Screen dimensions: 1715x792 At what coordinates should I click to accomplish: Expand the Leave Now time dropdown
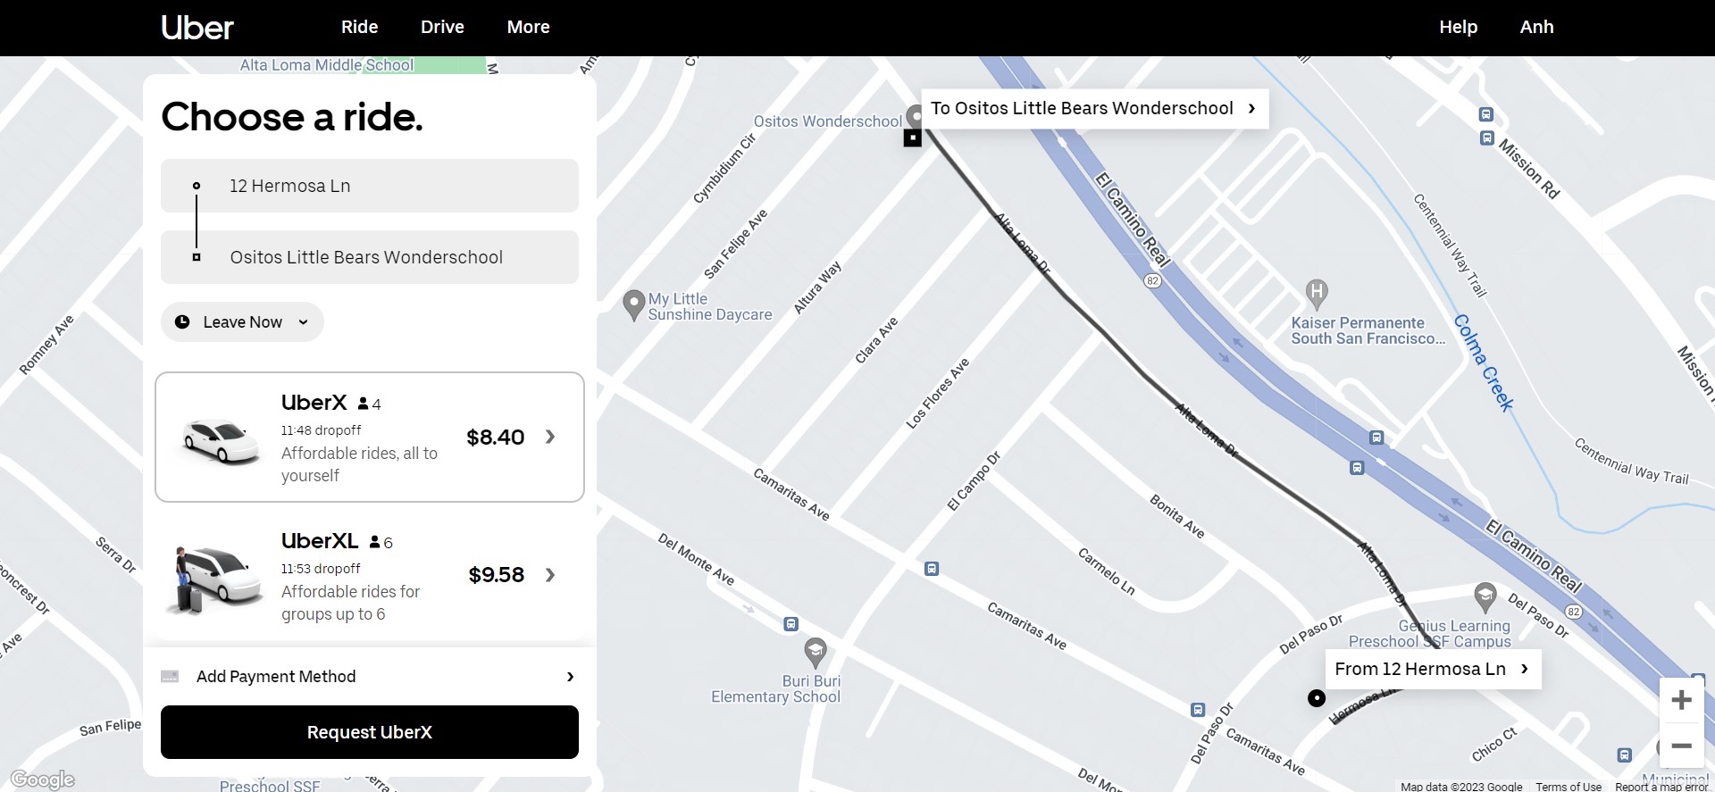coord(242,322)
